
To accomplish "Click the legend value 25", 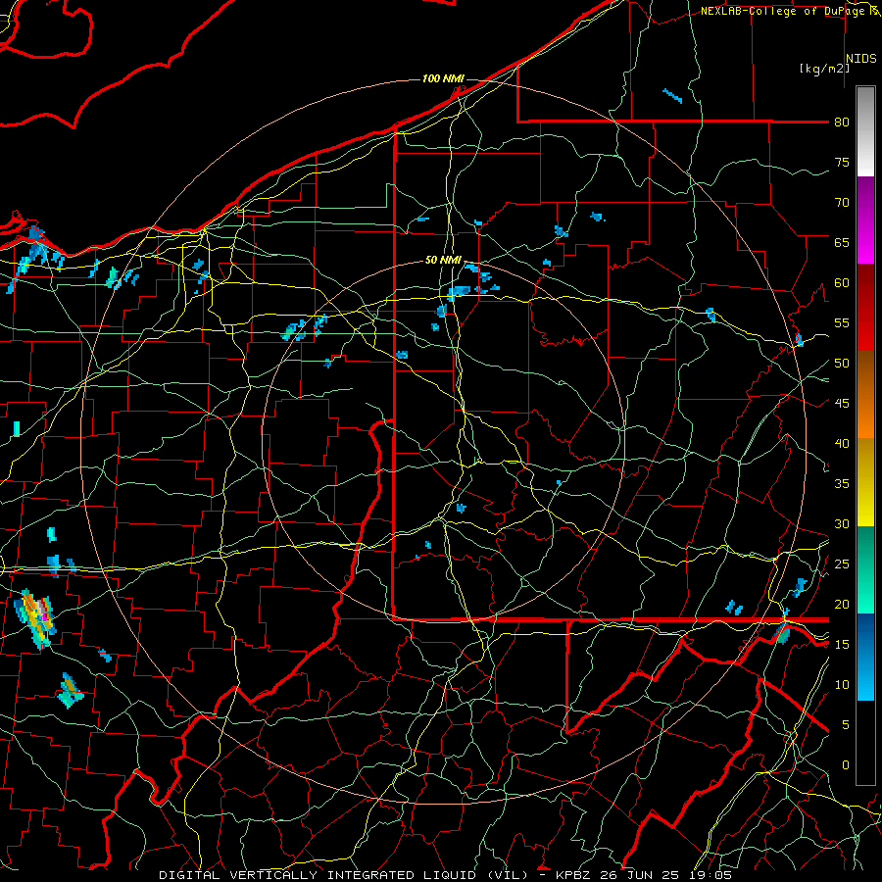I will pos(842,564).
